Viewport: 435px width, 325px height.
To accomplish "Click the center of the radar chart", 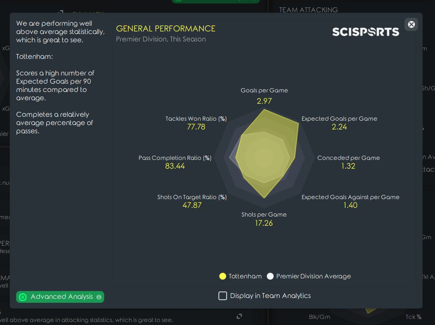I will [264, 157].
